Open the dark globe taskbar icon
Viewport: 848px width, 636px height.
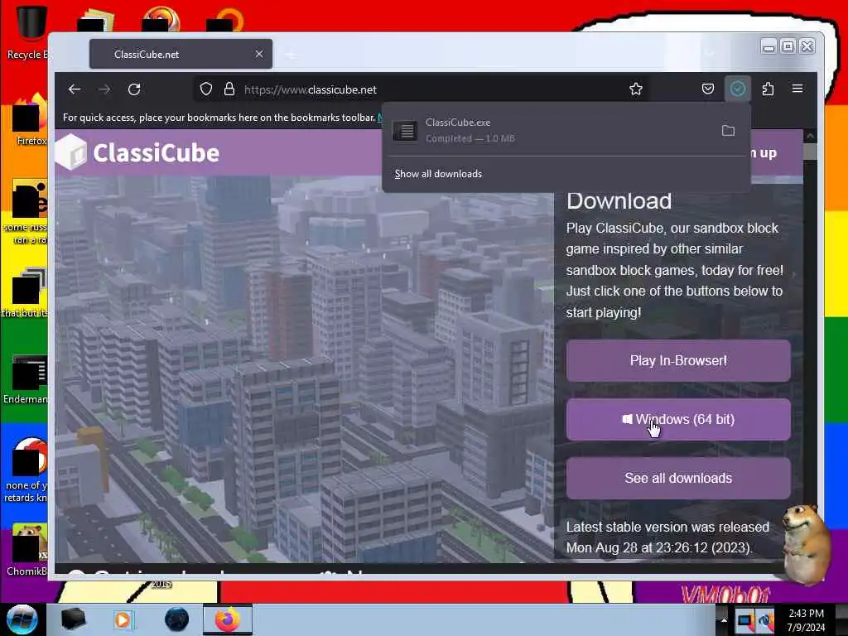(177, 619)
